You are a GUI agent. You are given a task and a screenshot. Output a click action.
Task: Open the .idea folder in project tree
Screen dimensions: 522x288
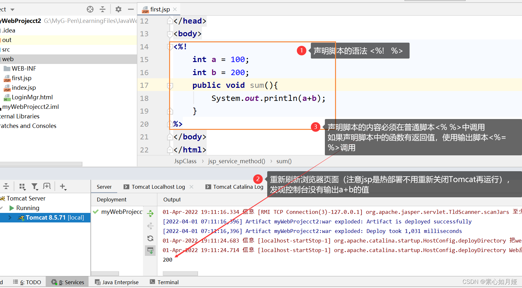(x=9, y=30)
